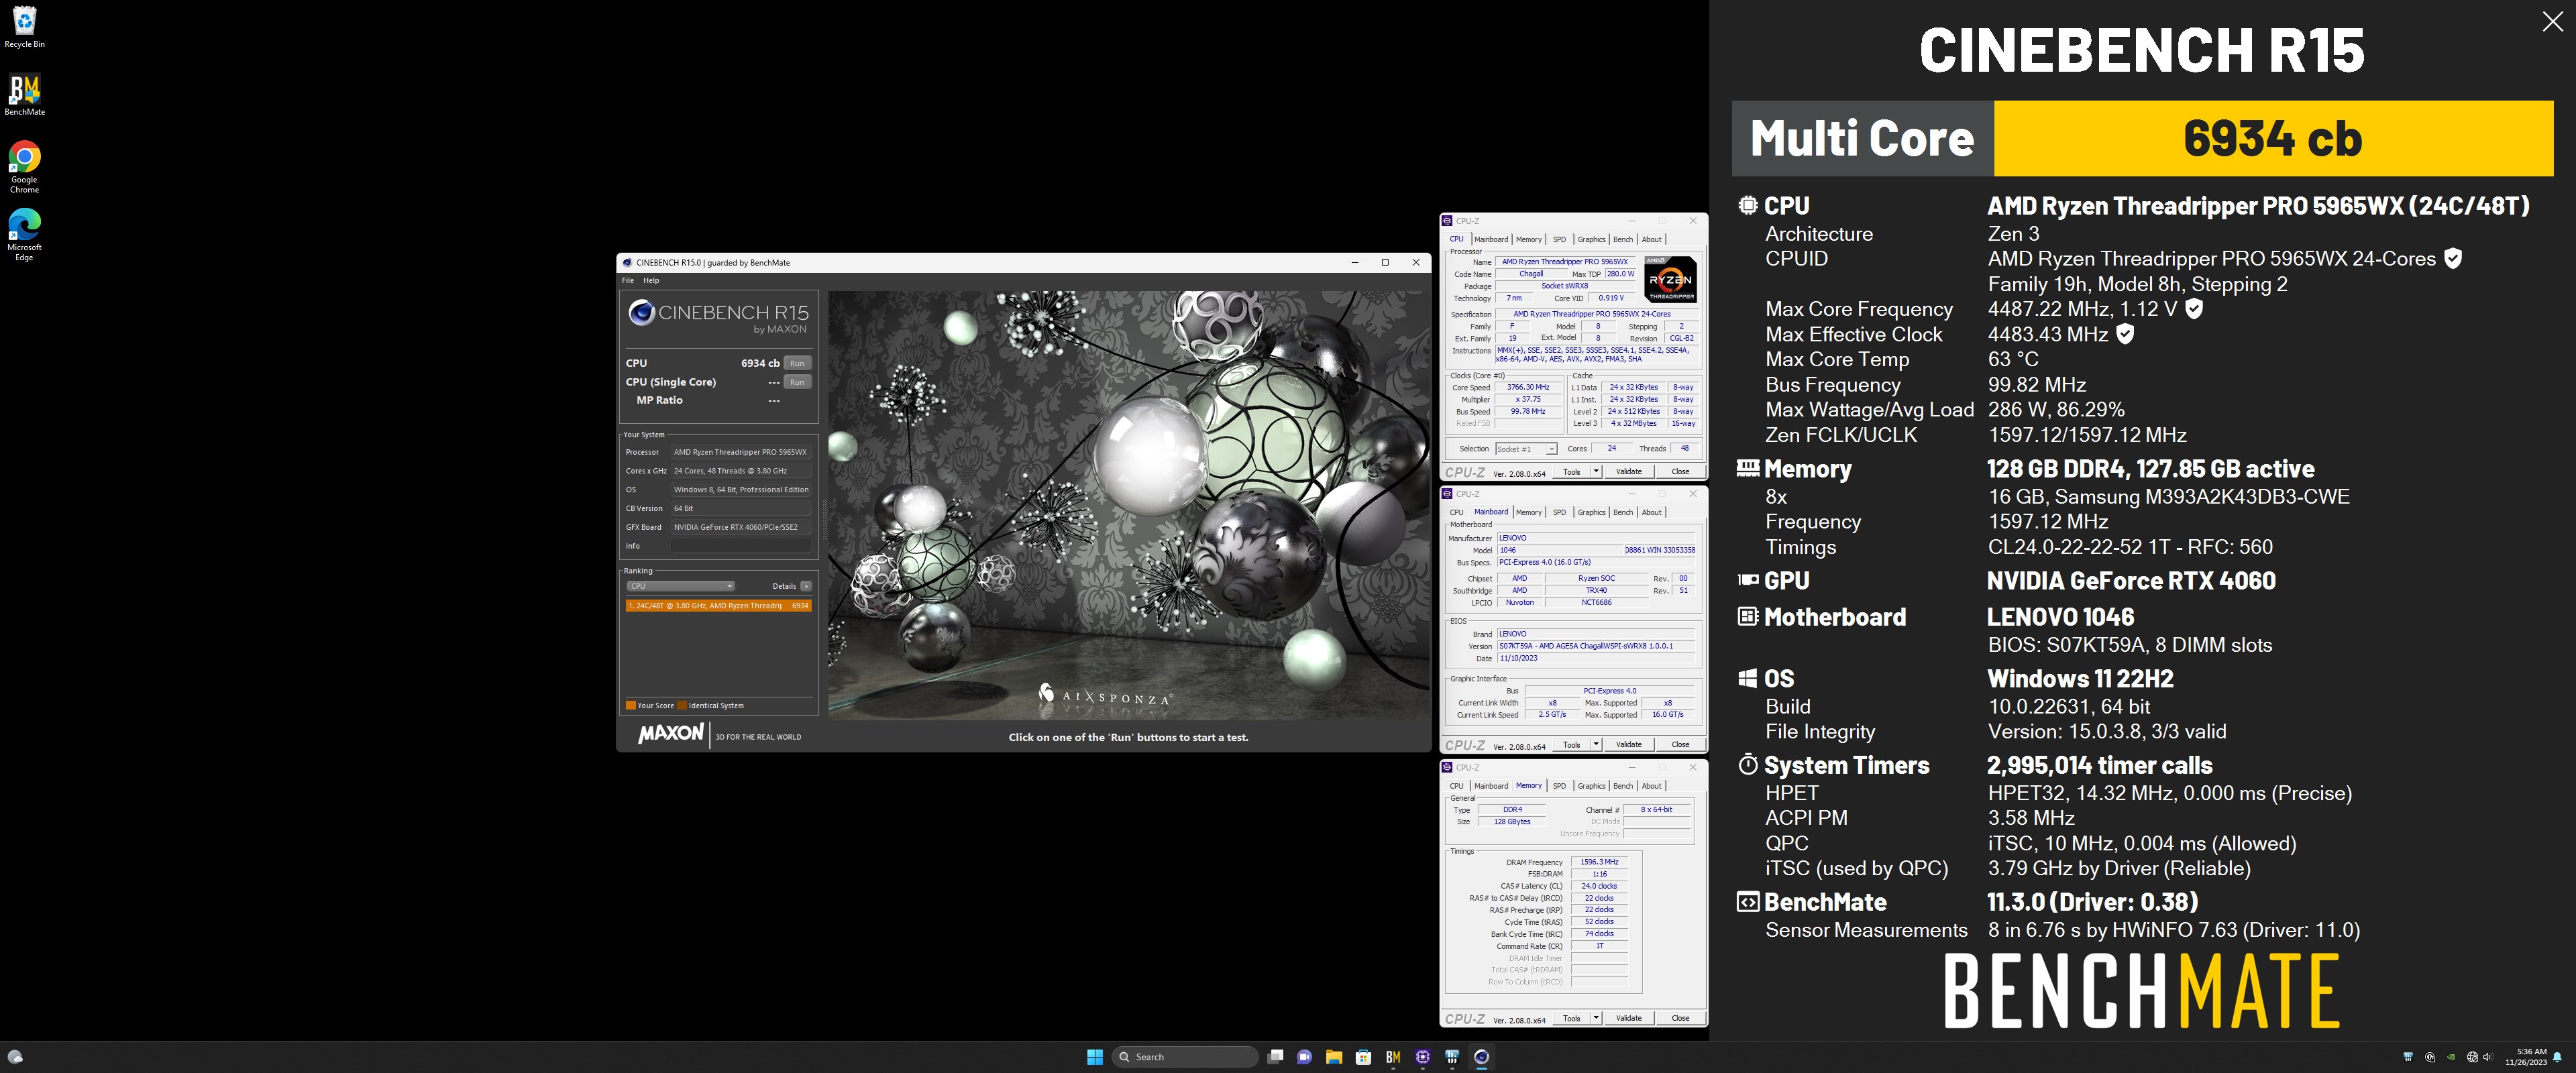Click Validate in top CPU-Z window
Screen dimensions: 2576x1073
coord(1629,472)
